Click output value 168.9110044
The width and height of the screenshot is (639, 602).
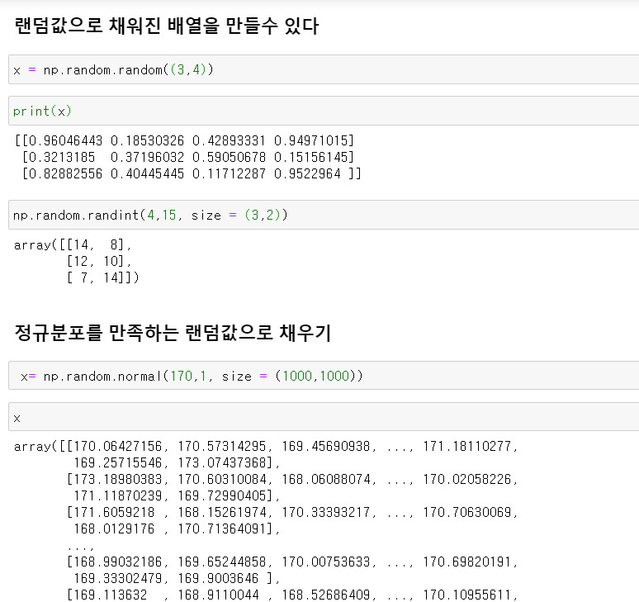tap(218, 595)
